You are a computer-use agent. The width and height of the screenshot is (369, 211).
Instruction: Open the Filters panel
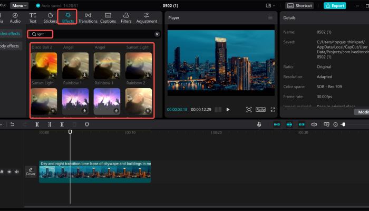[125, 17]
